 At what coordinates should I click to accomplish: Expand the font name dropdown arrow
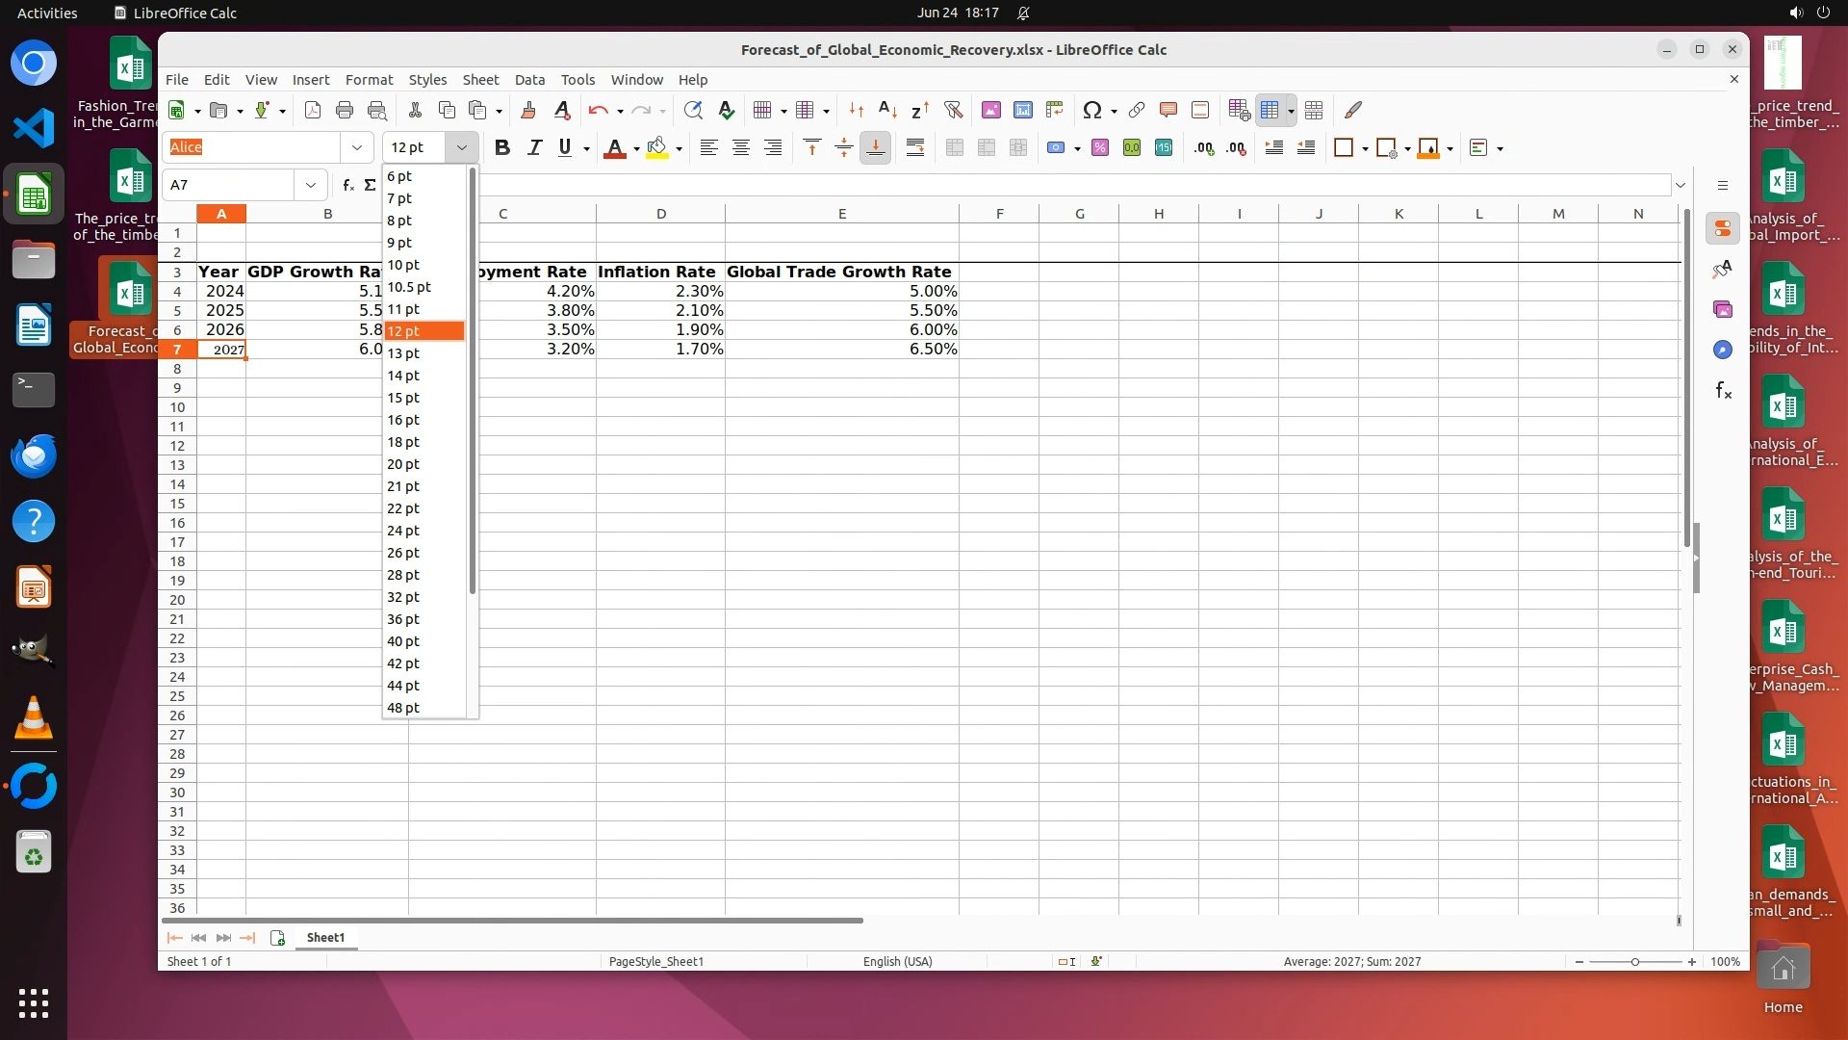click(357, 147)
